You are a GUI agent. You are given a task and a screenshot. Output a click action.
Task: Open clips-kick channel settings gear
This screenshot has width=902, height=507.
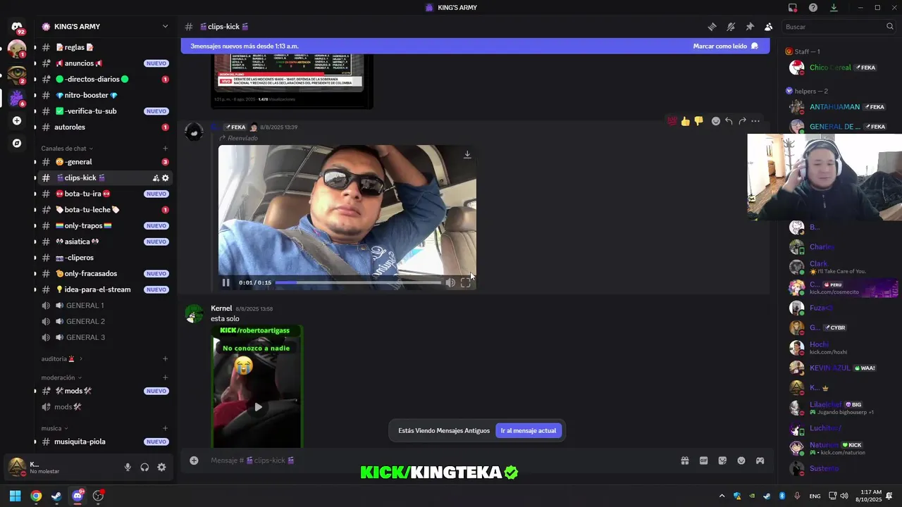pos(166,178)
